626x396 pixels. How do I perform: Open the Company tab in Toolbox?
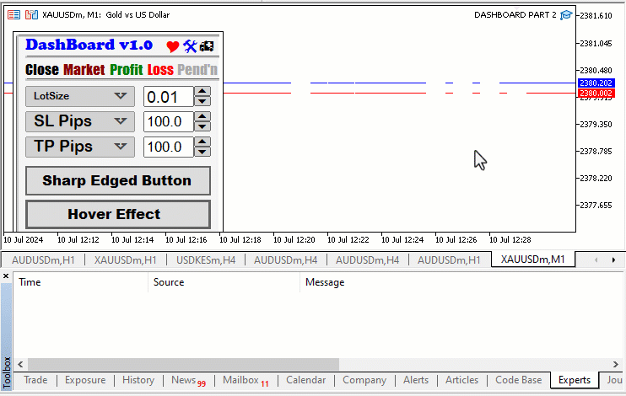click(364, 380)
